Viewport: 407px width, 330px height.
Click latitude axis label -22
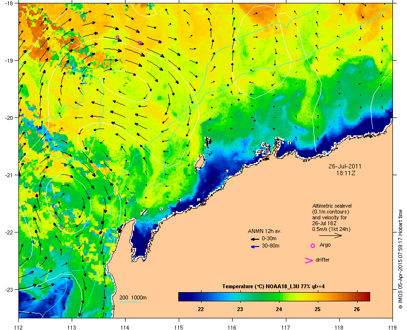coord(8,232)
